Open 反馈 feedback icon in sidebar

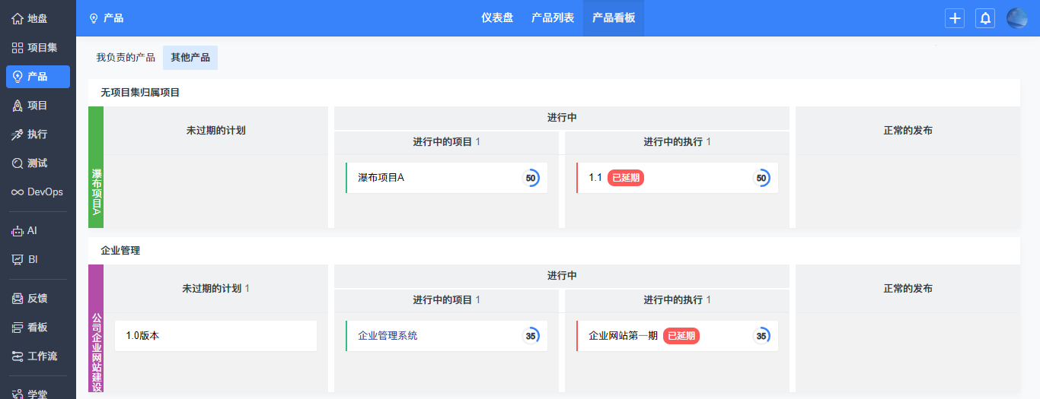pyautogui.click(x=18, y=299)
